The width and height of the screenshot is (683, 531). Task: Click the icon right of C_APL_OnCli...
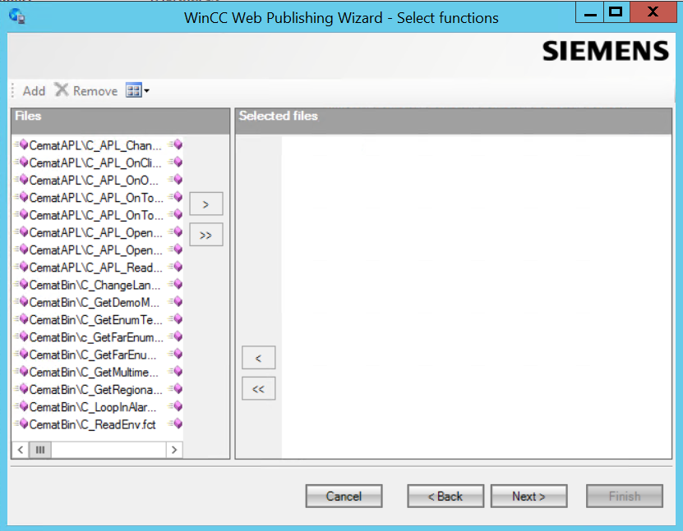(176, 162)
